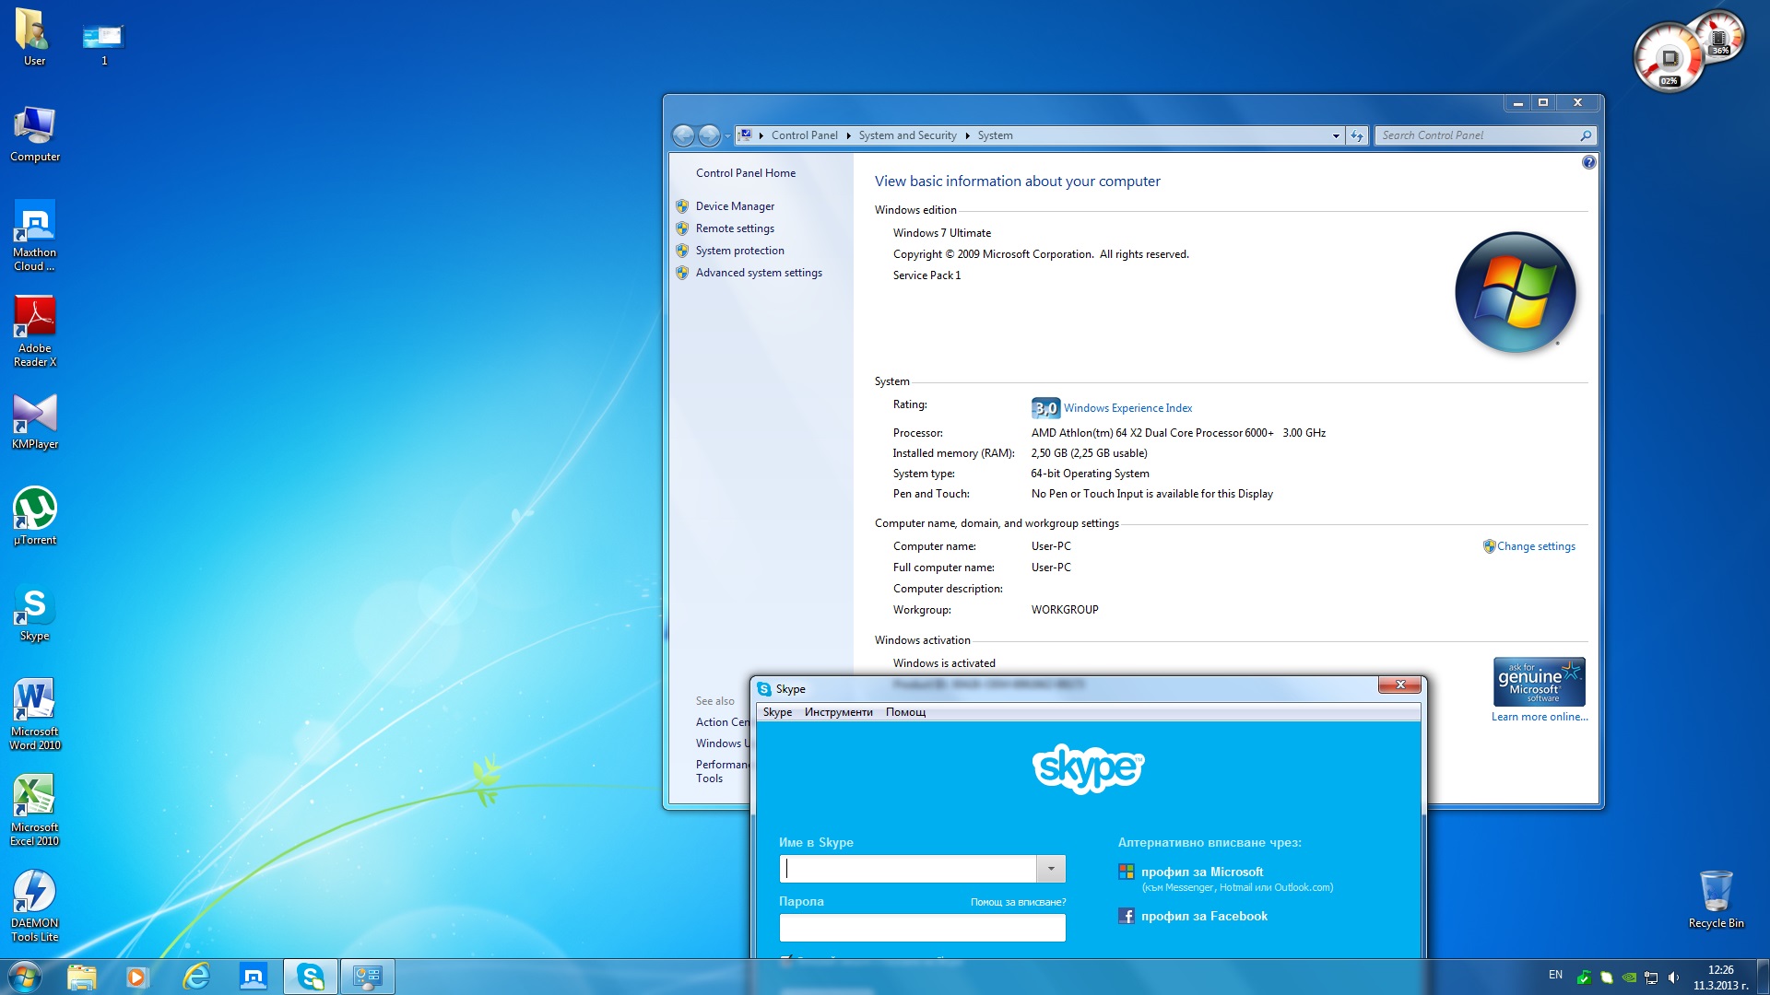Expand the Control Panel breadcrumb arrow

coord(848,135)
